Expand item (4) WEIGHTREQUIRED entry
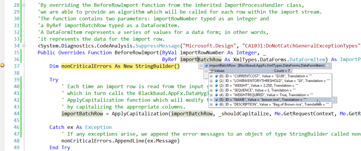 tap(211, 95)
